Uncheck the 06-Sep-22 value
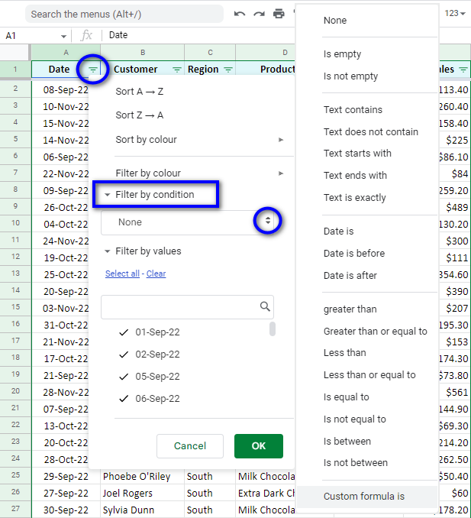This screenshot has width=471, height=518. (124, 399)
